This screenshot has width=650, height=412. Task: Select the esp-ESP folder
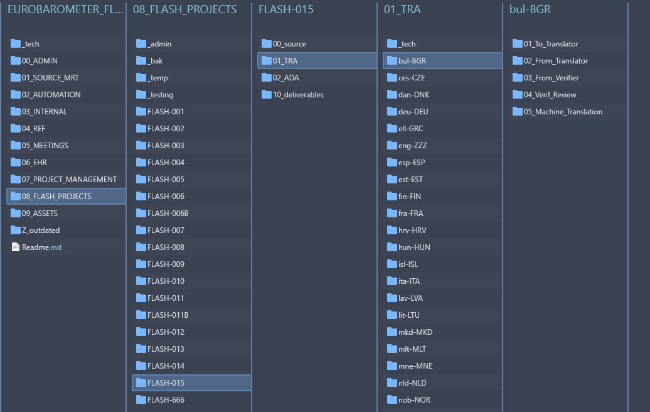443,163
